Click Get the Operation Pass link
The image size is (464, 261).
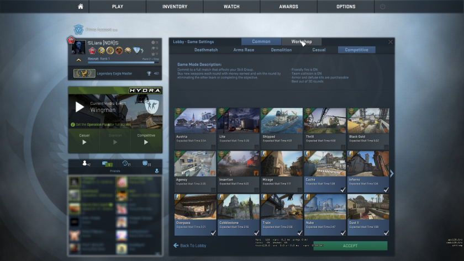tap(103, 125)
